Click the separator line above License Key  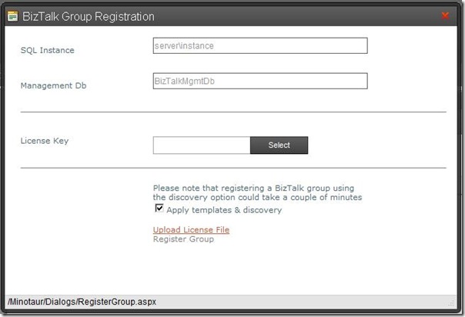click(232, 112)
